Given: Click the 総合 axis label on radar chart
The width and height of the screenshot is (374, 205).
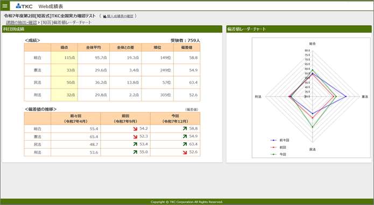Looking at the screenshot, I should pyautogui.click(x=313, y=44).
